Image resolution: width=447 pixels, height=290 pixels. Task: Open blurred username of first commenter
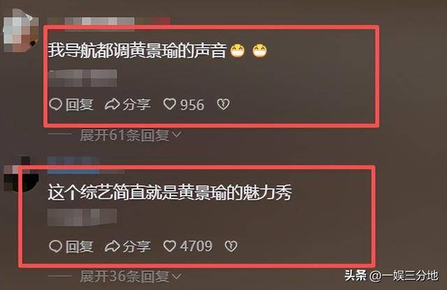108,23
